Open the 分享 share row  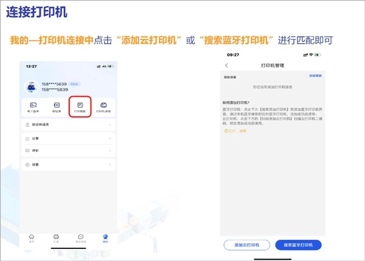pos(68,139)
